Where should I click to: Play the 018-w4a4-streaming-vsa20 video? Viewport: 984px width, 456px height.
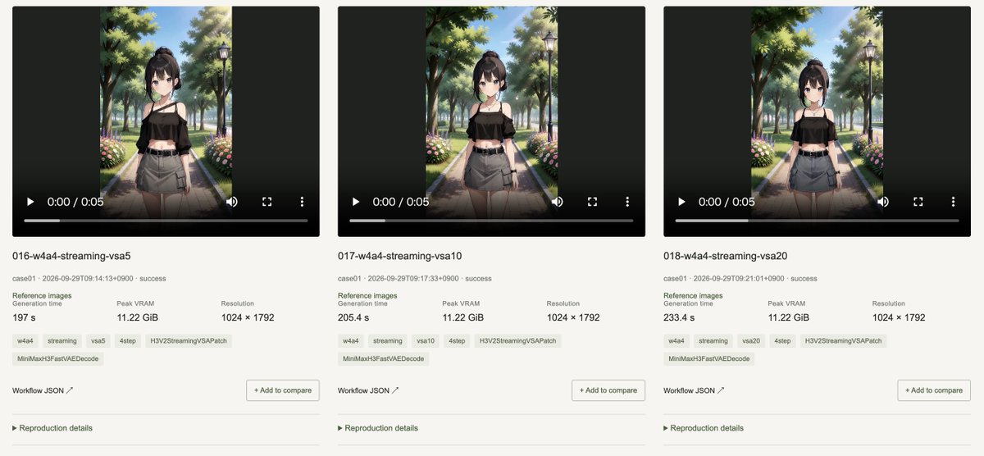tap(681, 202)
